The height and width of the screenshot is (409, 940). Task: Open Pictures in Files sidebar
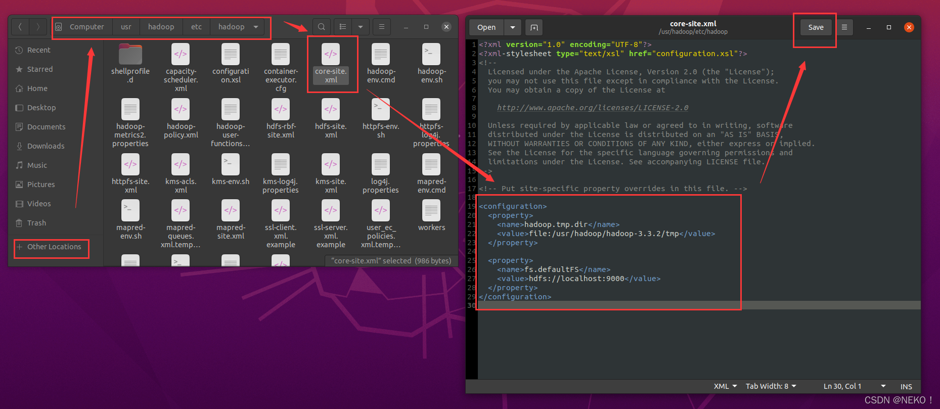tap(55, 185)
